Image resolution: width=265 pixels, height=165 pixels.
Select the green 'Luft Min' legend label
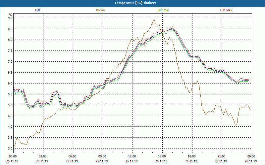point(163,10)
